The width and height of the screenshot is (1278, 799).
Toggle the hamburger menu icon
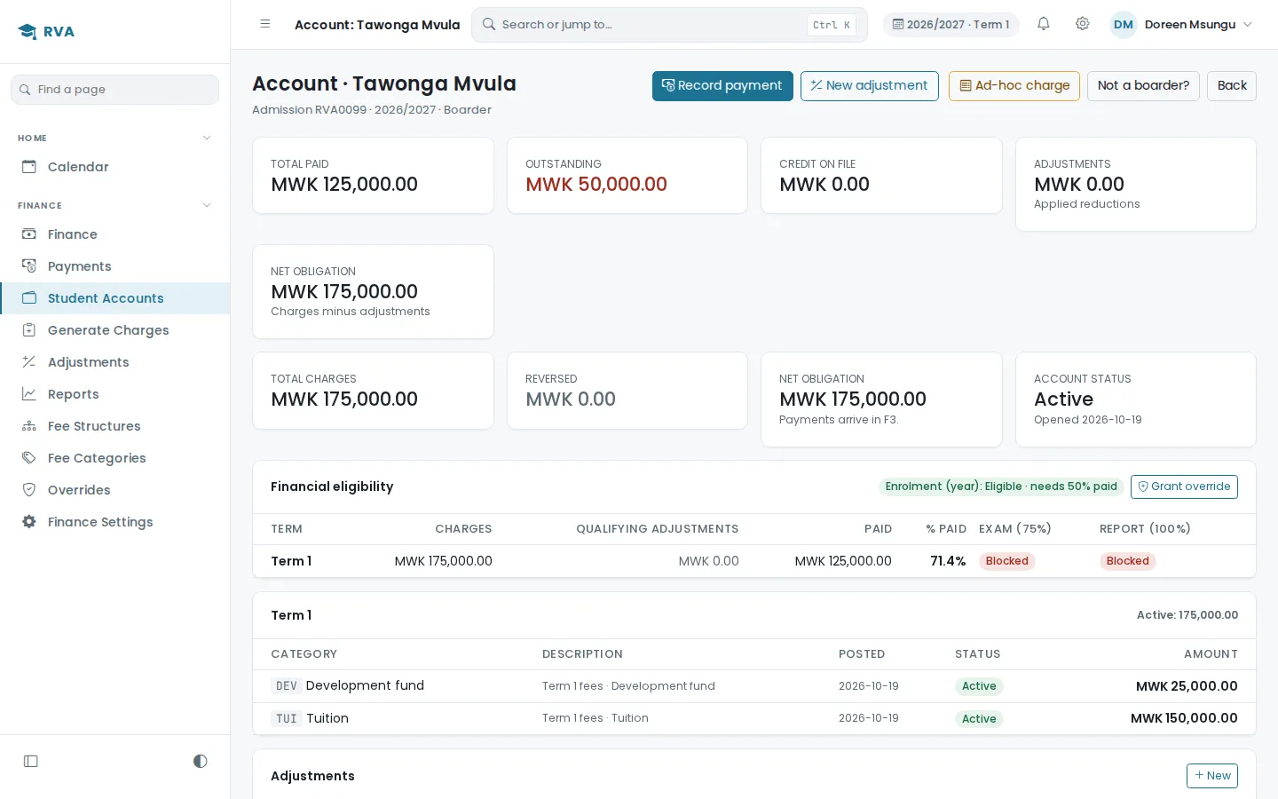coord(265,24)
